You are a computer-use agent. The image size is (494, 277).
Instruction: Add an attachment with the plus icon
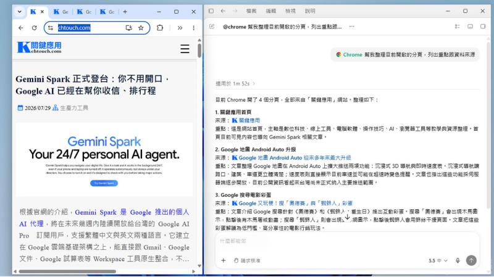[224, 260]
